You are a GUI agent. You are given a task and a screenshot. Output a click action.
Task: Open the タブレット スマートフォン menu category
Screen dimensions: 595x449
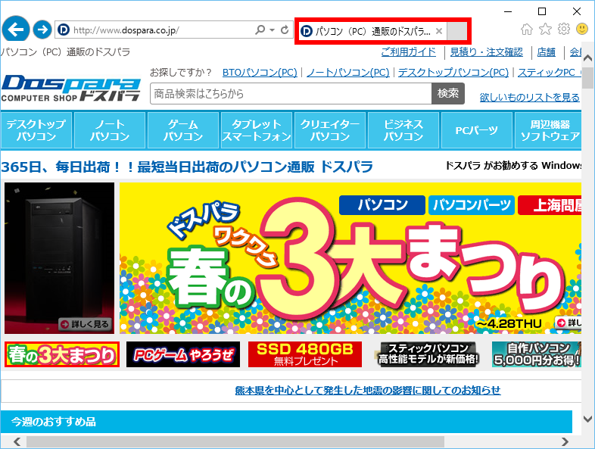(x=257, y=130)
